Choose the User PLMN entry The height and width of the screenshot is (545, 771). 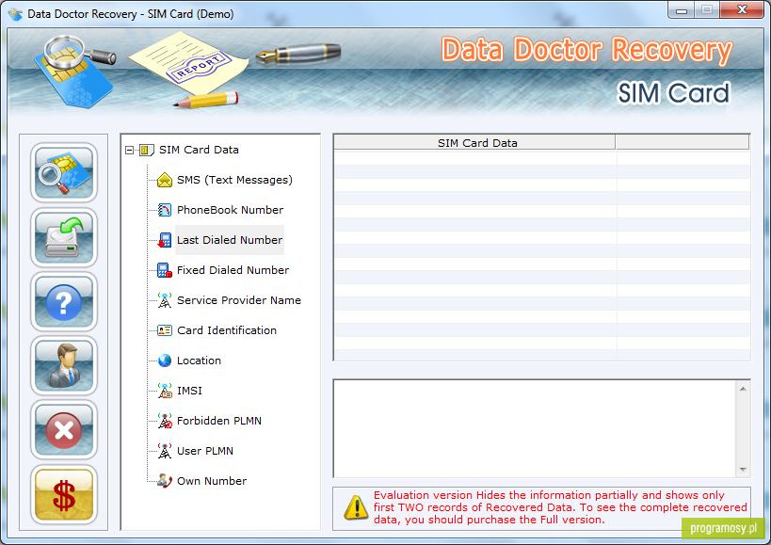coord(205,451)
